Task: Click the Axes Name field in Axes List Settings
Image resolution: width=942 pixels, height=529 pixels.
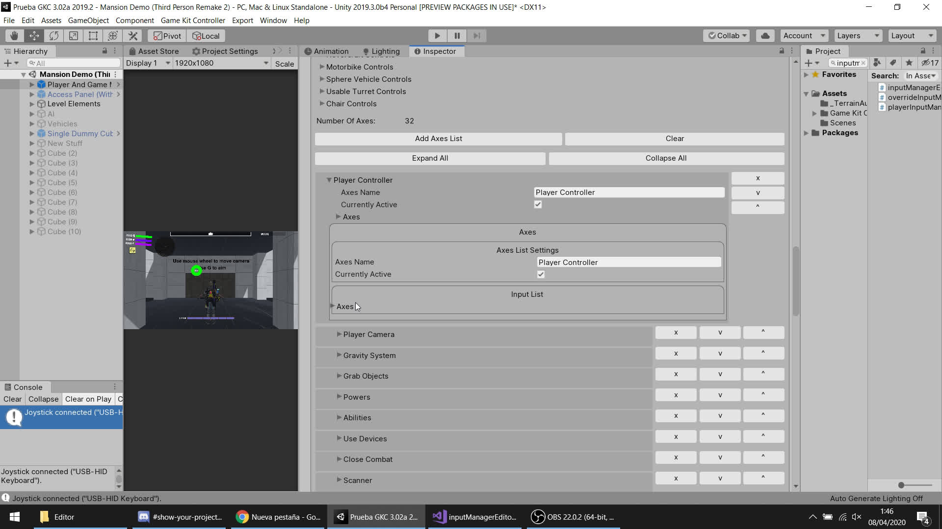Action: point(628,263)
